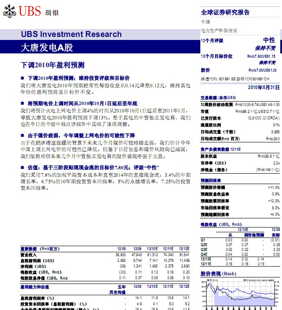Click 预测股价涨幅 value +11.4%
Viewport: 282px width, 310px height.
point(274,188)
